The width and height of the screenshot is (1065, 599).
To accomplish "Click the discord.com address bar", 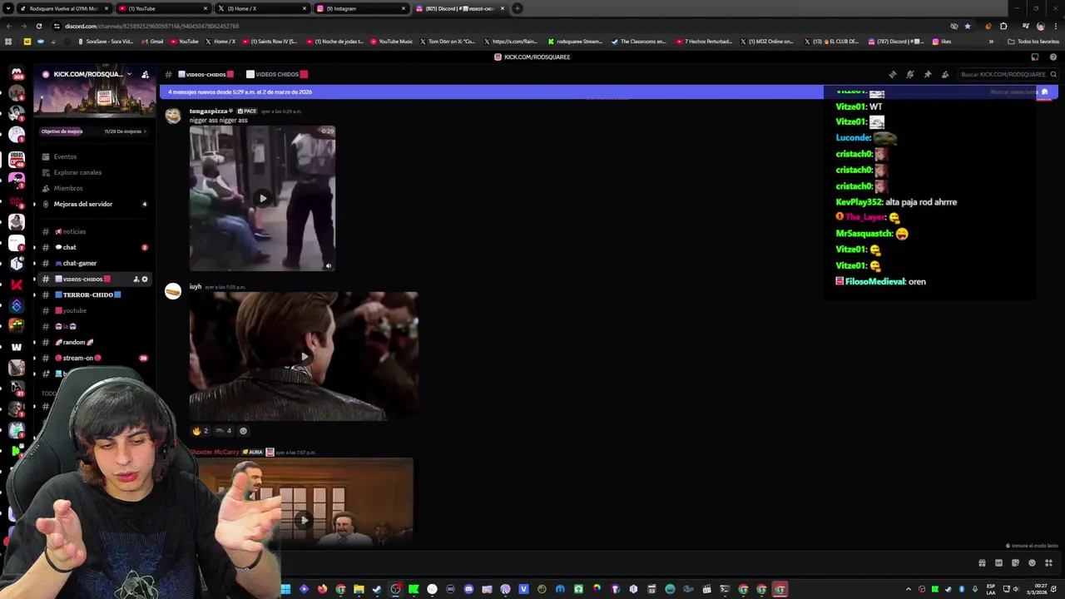I will coord(499,26).
